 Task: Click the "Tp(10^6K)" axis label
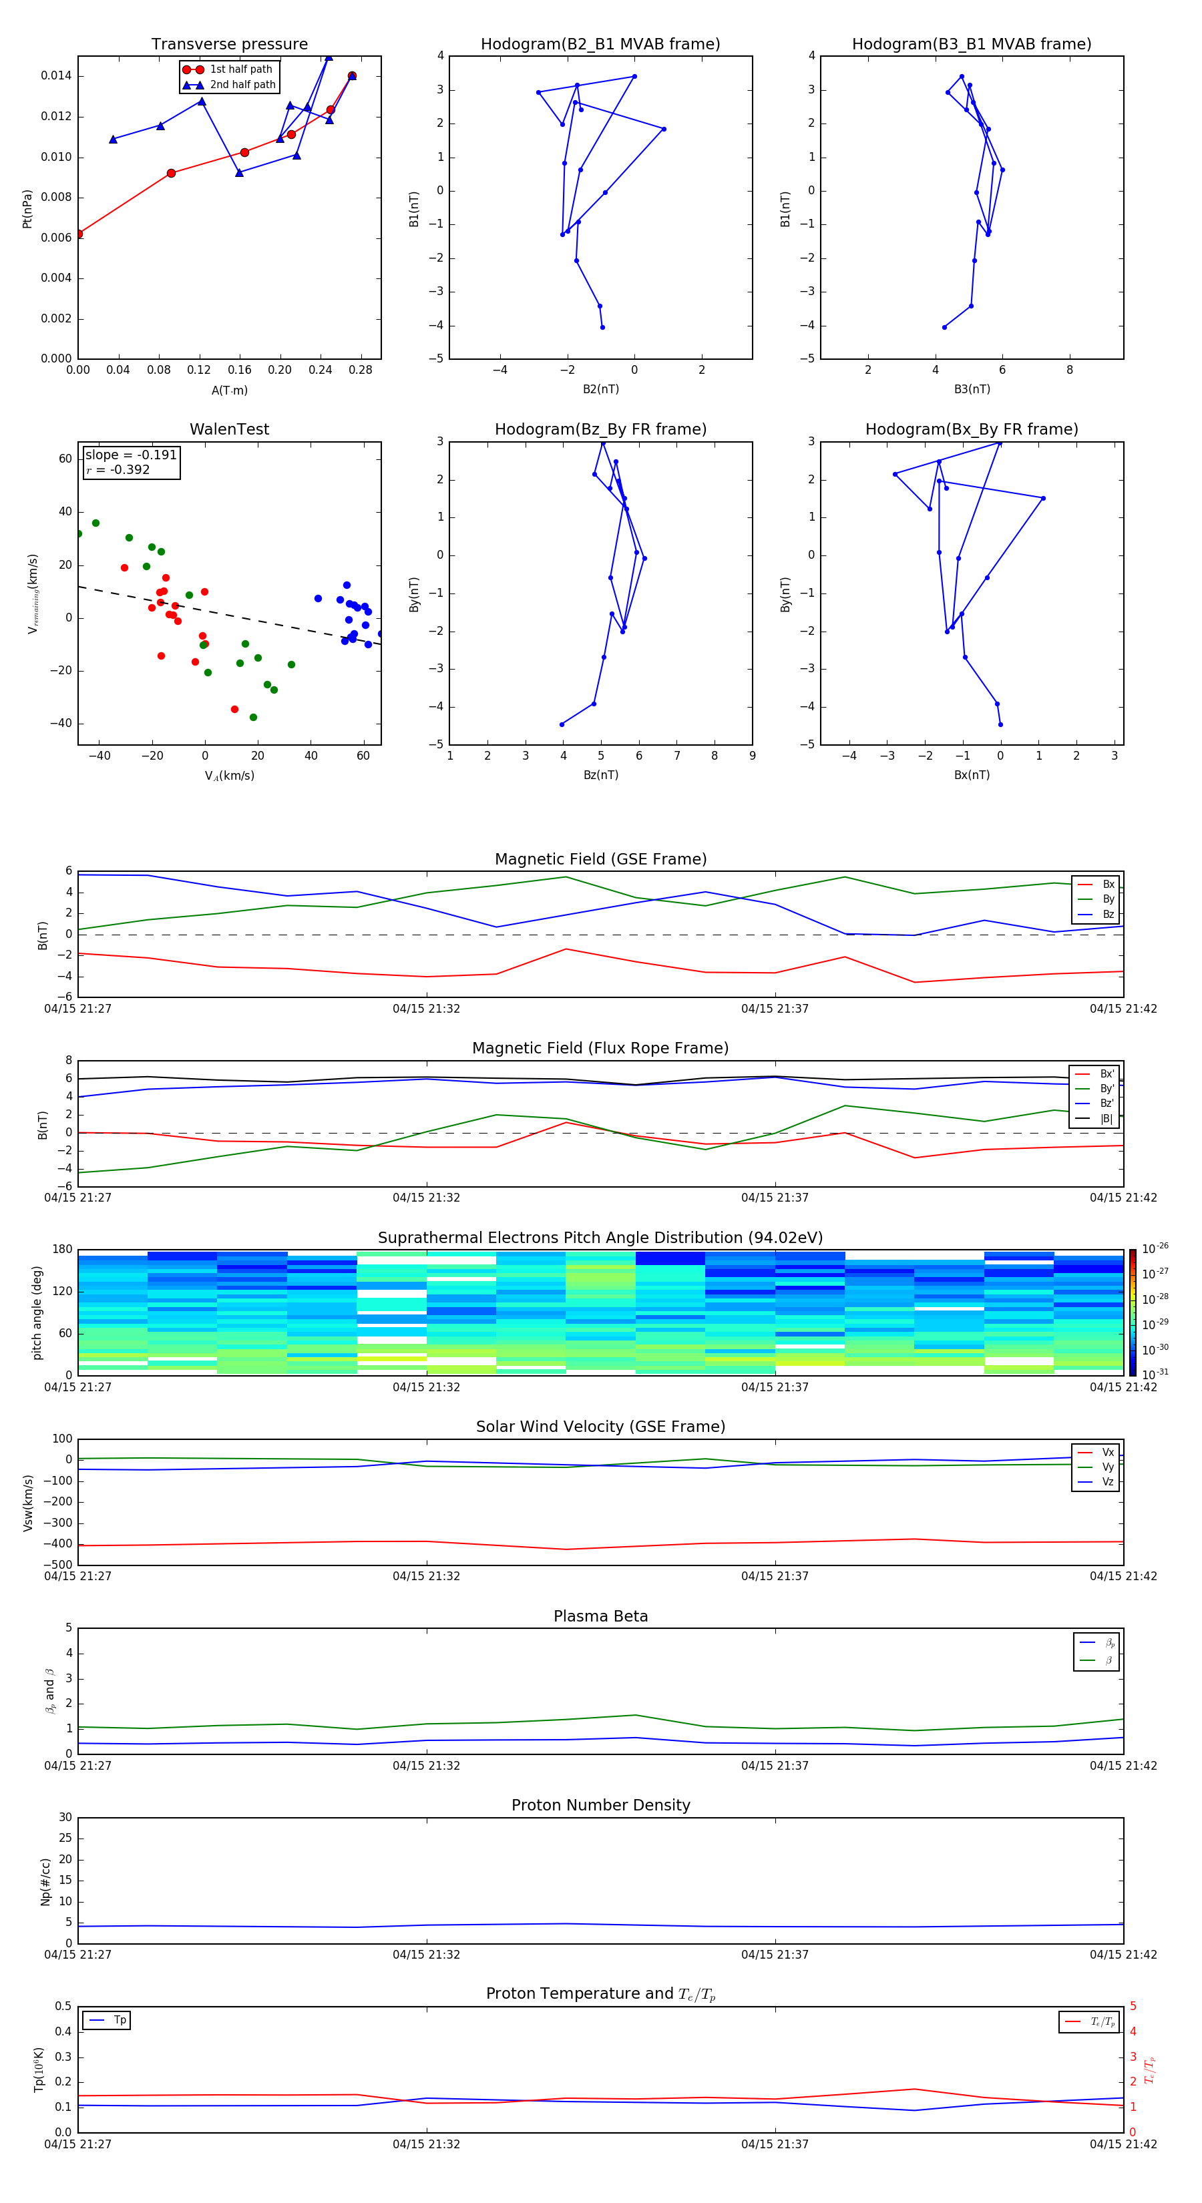39,2069
